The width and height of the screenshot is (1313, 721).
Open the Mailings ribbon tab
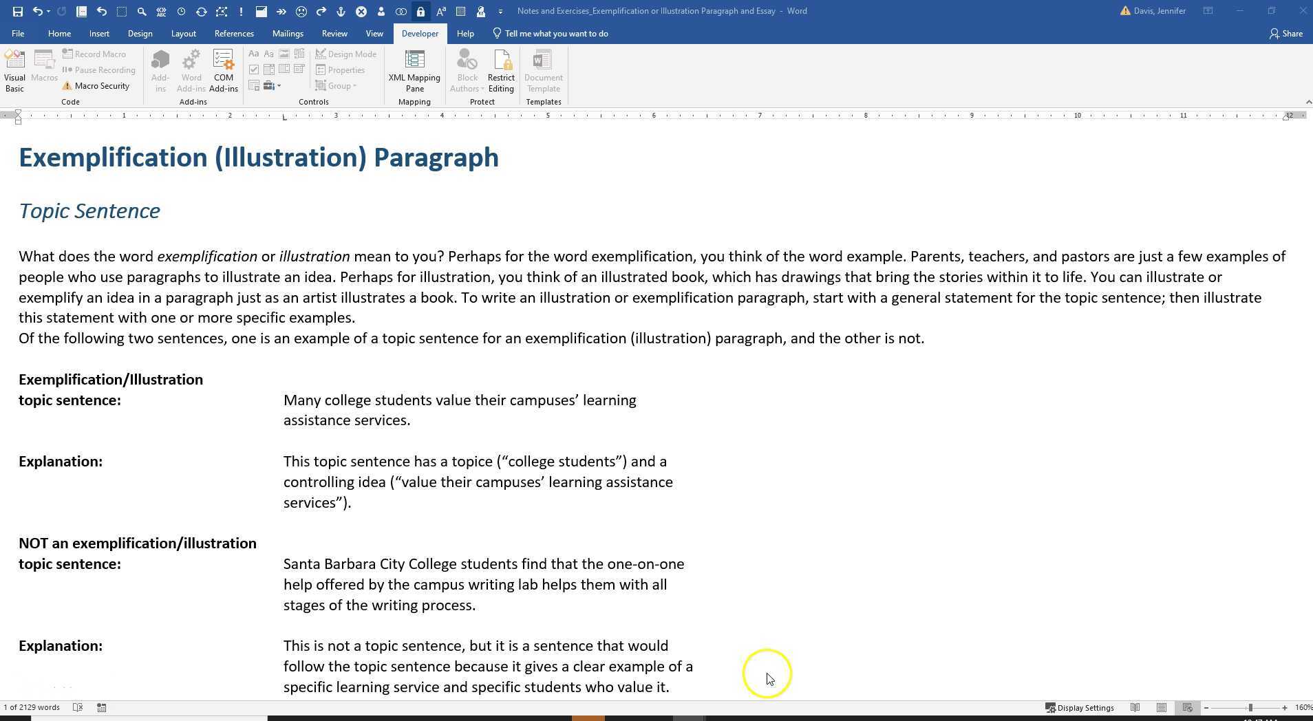point(288,33)
